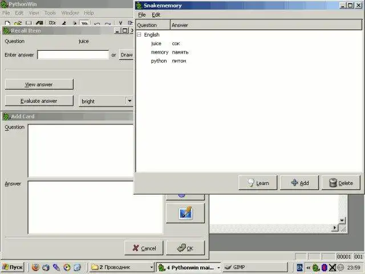The width and height of the screenshot is (365, 274).
Task: Click the answer text память
Action: pos(180,52)
